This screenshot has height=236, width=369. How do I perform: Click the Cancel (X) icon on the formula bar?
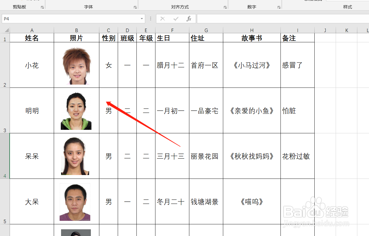162,18
